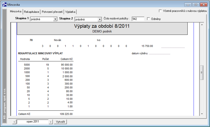Toggle the Odměny checkbox
Image resolution: width=210 pixels, height=127 pixels.
coord(148,19)
